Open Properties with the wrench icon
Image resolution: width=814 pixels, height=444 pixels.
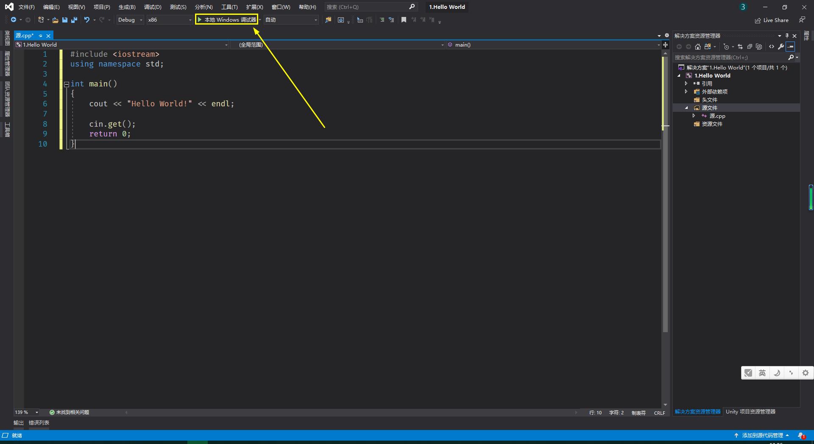(781, 47)
